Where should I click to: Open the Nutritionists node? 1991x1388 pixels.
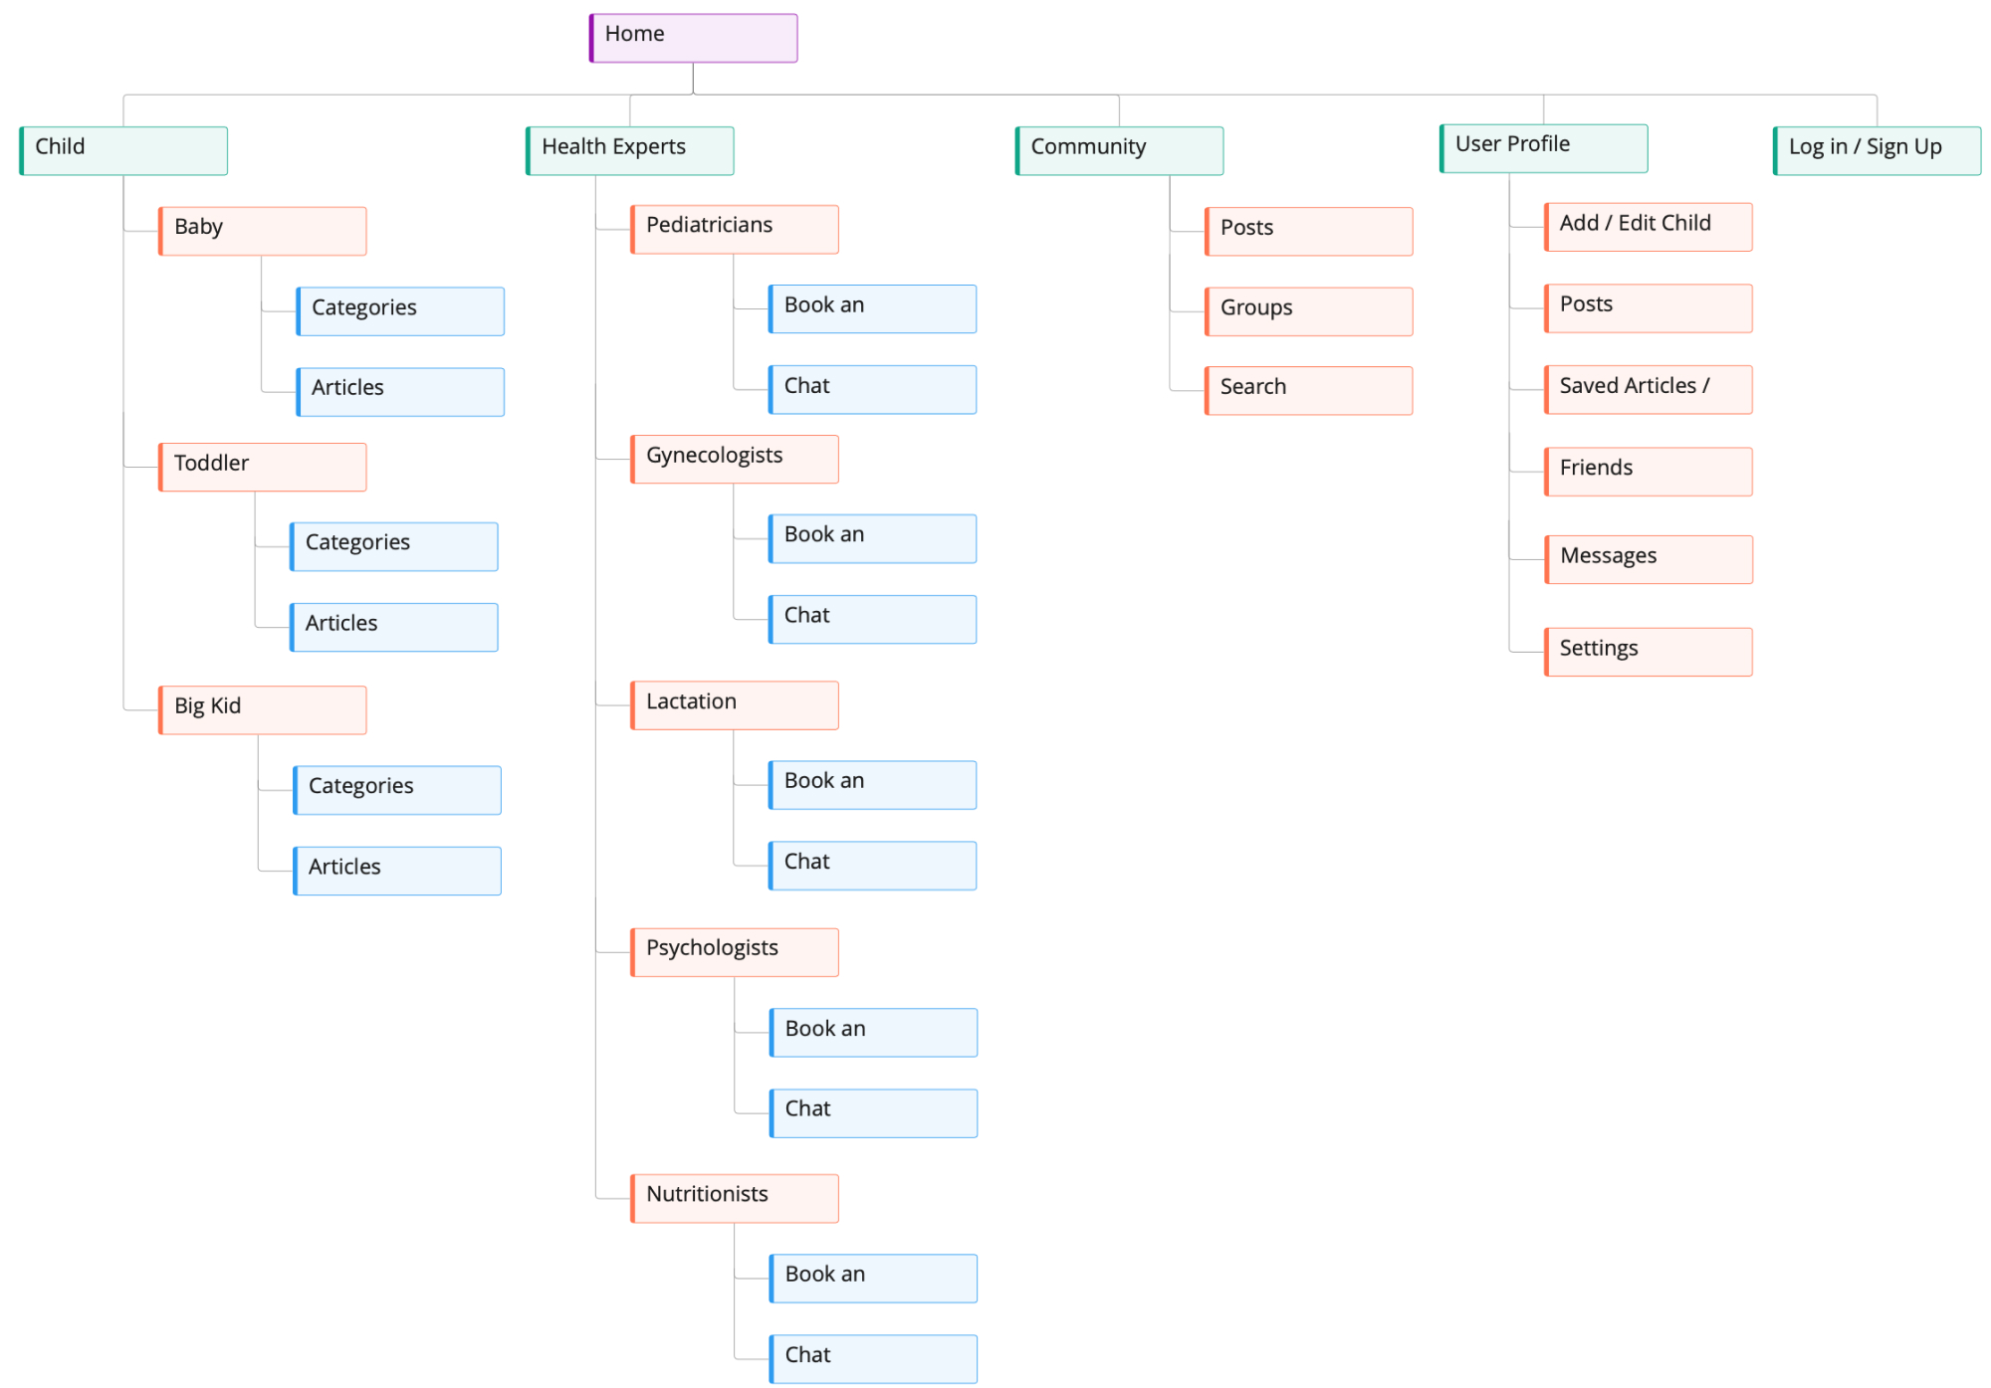click(735, 1198)
